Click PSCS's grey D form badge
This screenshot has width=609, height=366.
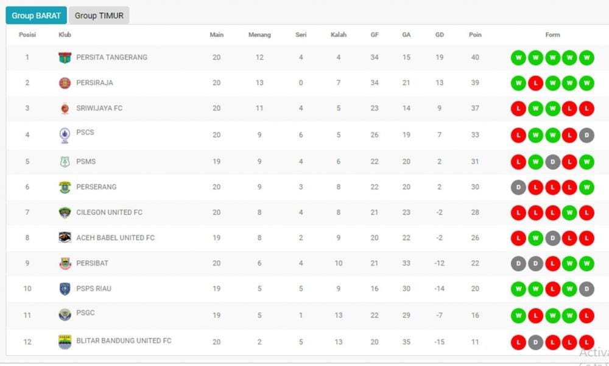[x=586, y=134]
